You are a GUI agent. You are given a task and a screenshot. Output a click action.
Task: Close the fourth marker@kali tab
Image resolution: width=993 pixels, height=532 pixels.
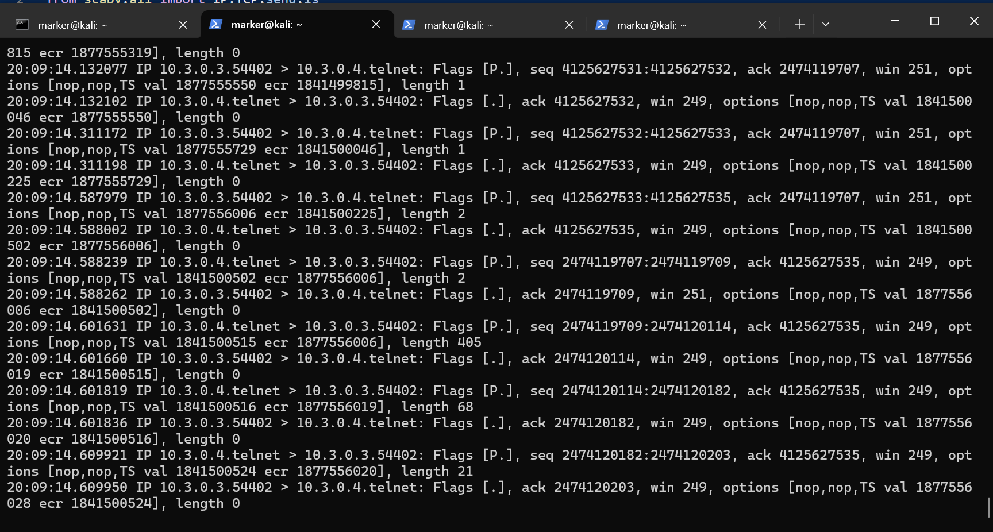762,25
